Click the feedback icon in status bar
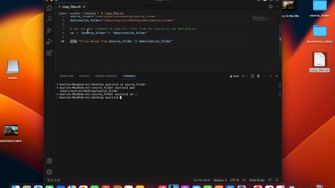The height and width of the screenshot is (188, 335). point(270,180)
